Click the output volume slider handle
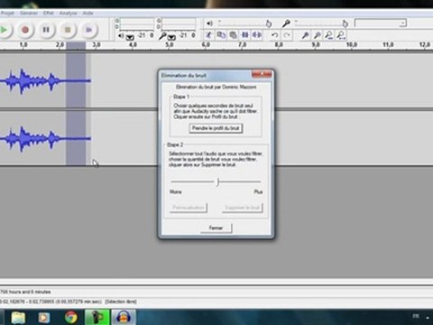The width and height of the screenshot is (433, 325). coord(269,23)
